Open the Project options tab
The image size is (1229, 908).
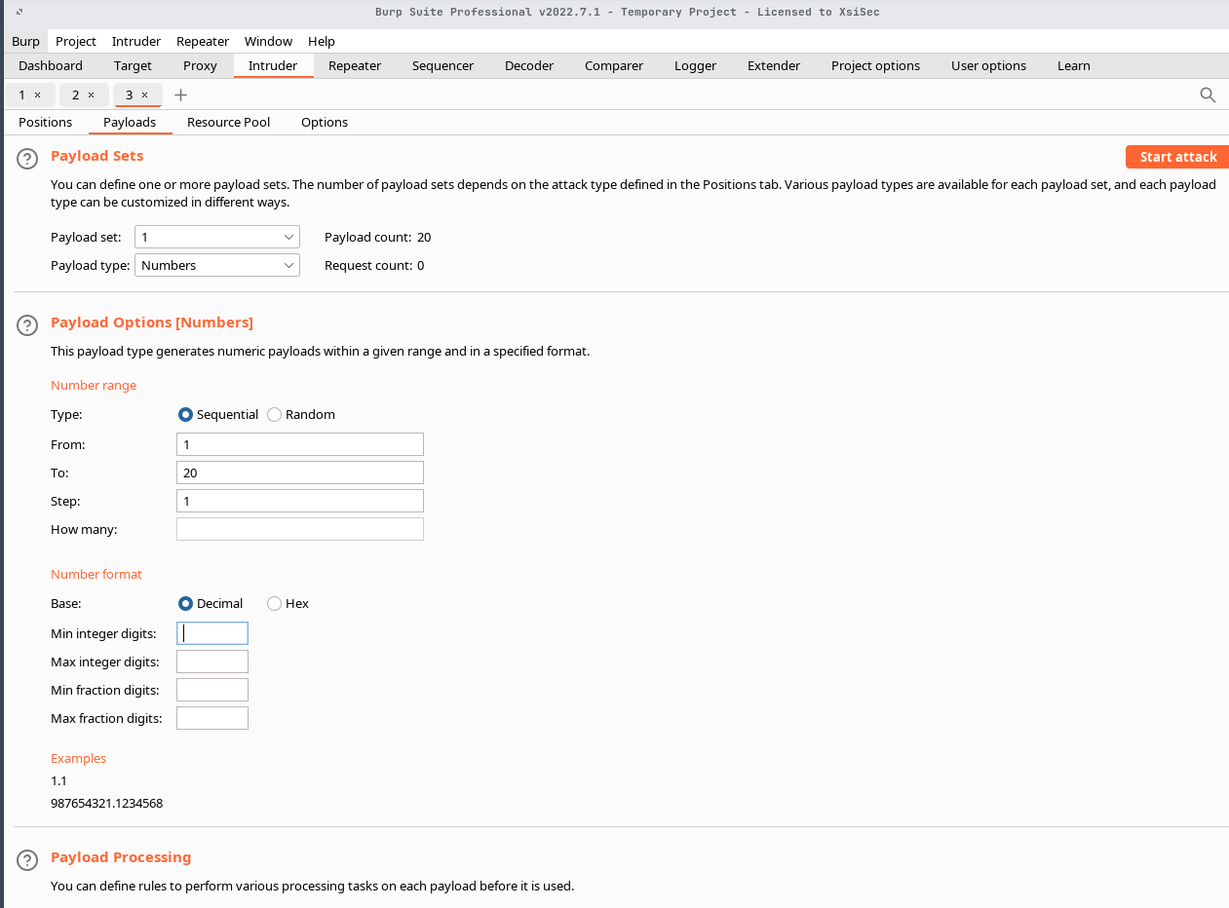[875, 65]
